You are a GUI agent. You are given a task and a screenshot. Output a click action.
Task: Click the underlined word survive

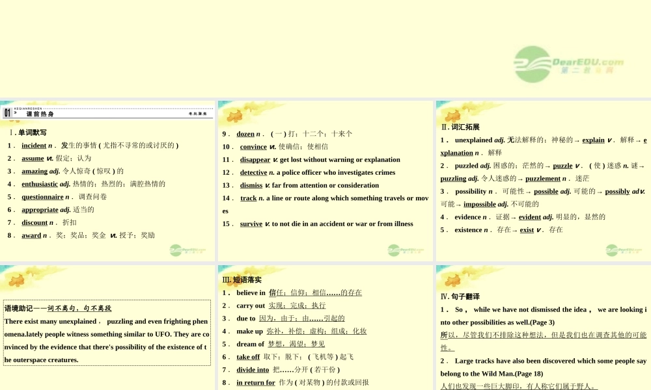pyautogui.click(x=251, y=224)
